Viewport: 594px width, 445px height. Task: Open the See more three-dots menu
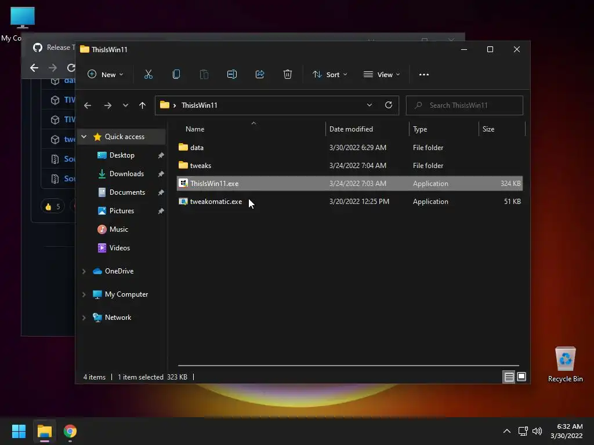point(424,75)
